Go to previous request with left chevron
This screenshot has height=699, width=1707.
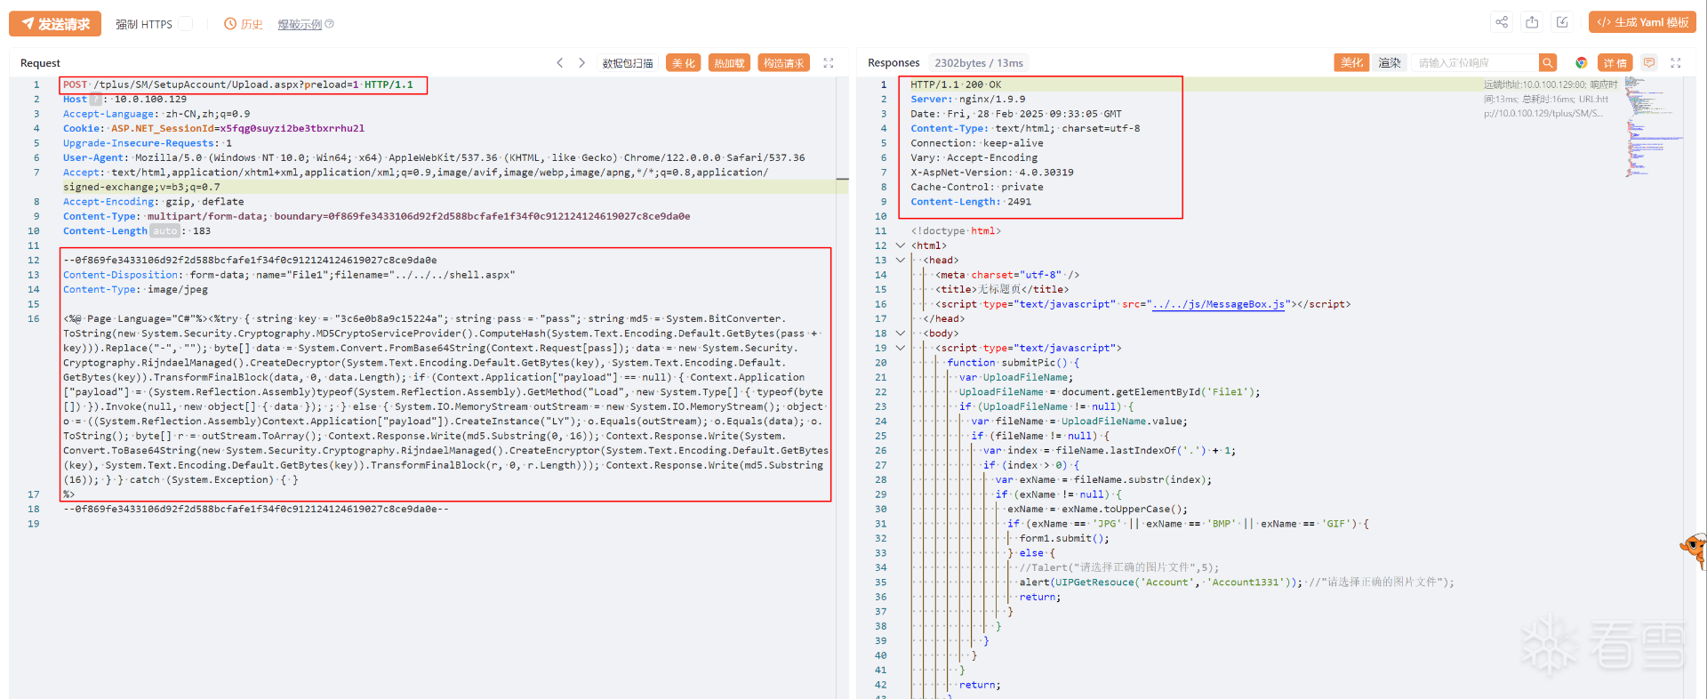[560, 63]
